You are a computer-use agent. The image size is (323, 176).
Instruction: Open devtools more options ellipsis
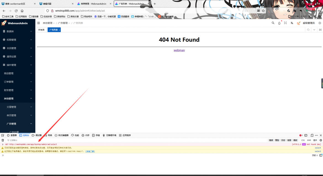point(316,135)
